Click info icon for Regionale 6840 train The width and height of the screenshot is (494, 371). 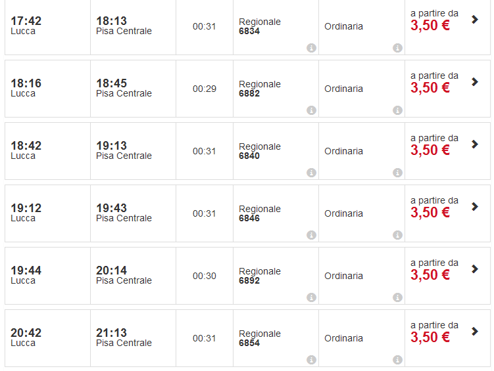coord(311,173)
